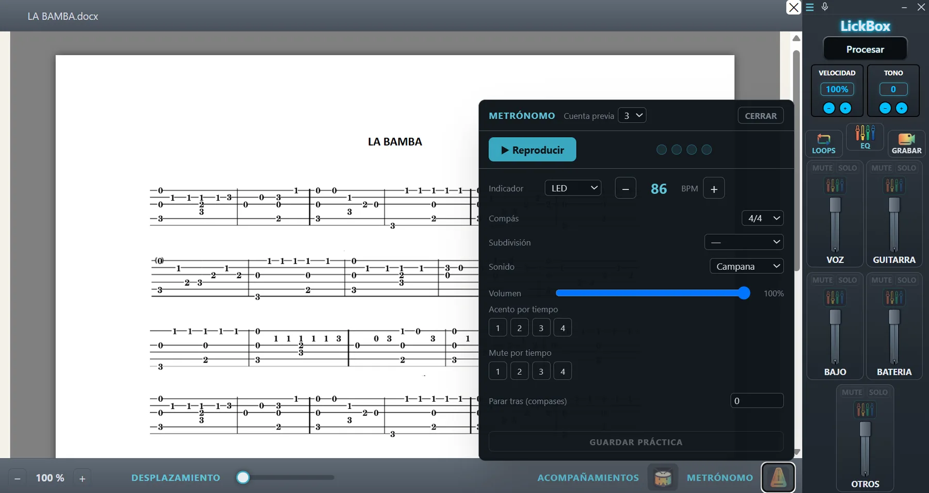Click the GRABAR record icon
Viewport: 929px width, 493px height.
click(x=906, y=143)
